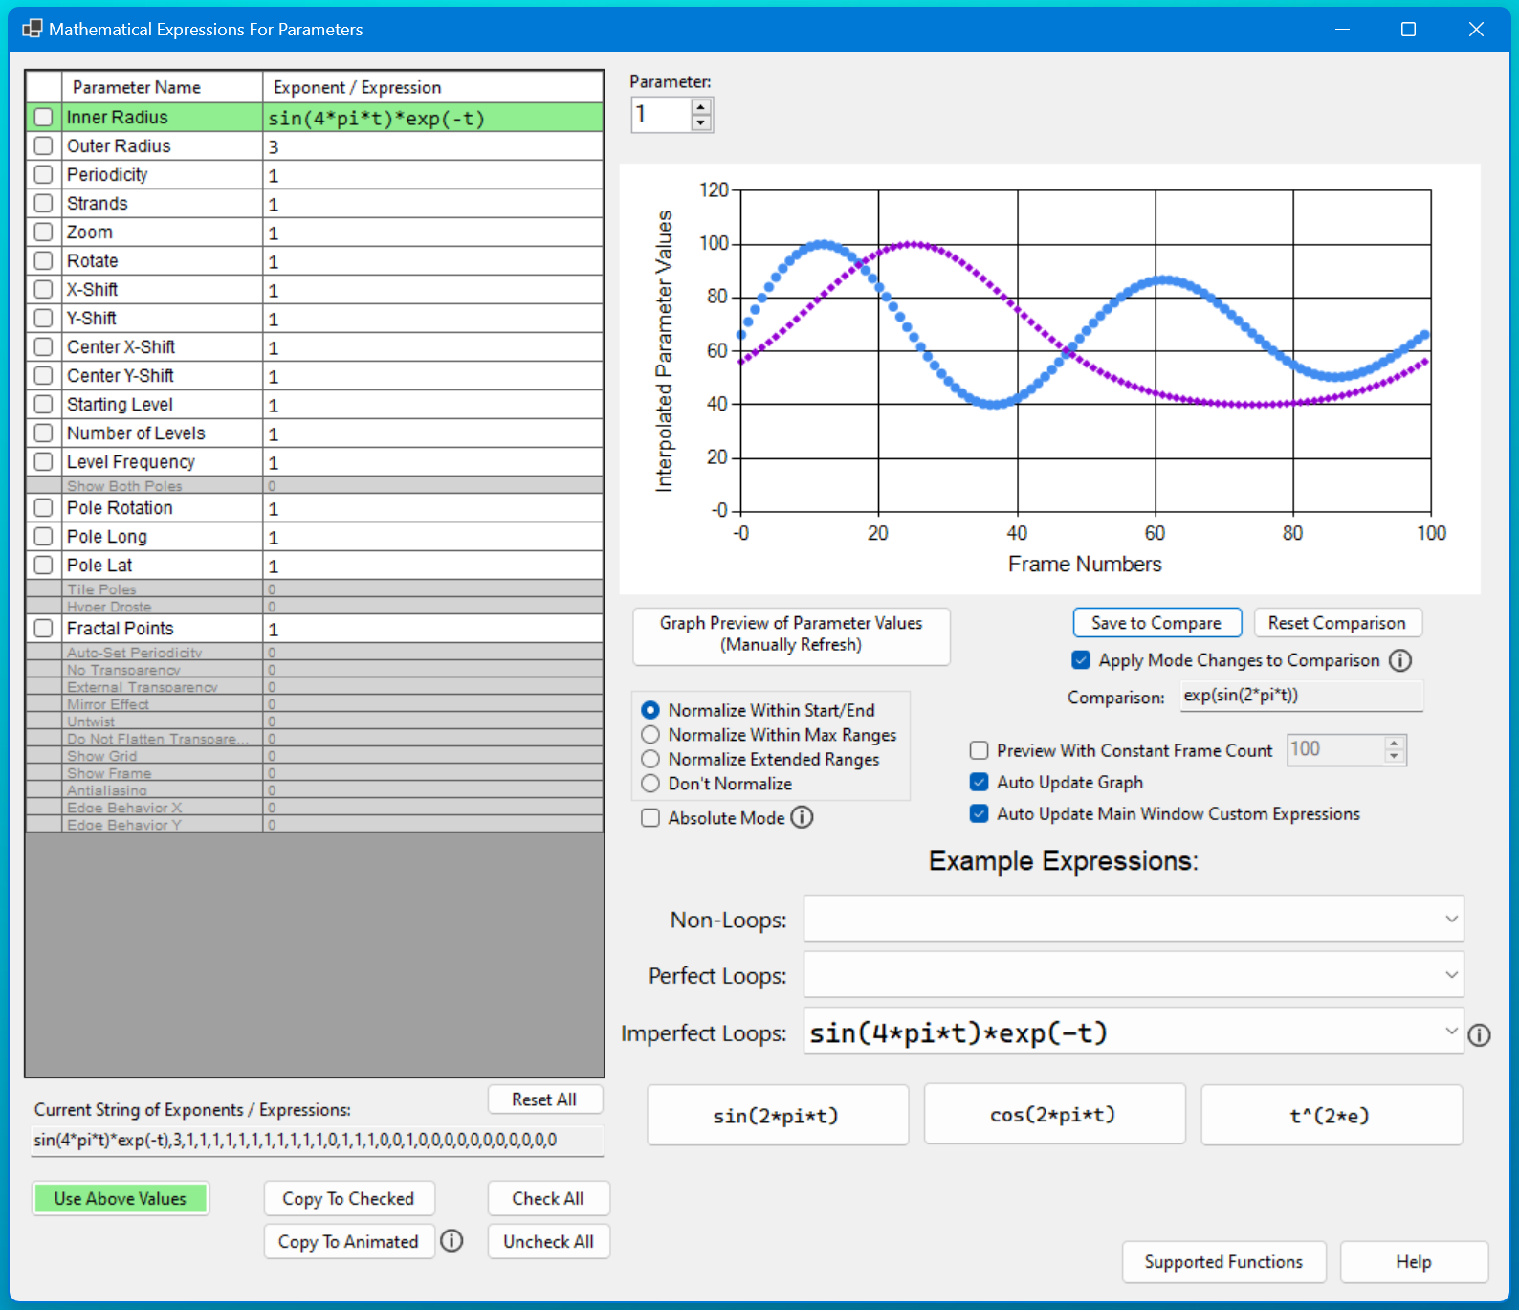Increase Parameter value with up arrow
1519x1310 pixels.
pyautogui.click(x=701, y=107)
